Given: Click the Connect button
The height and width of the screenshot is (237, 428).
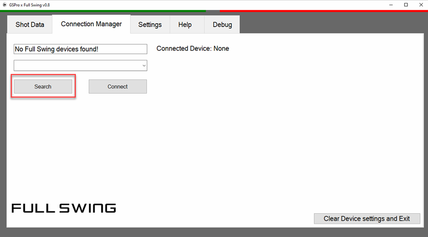Looking at the screenshot, I should pos(118,87).
